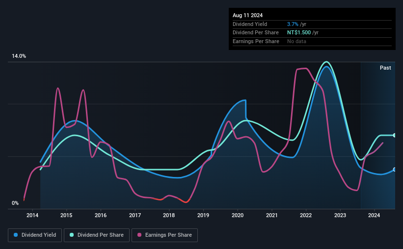Screen dimensions: 403x249
Task: Click the teal Dividend Per Share legend dot
Action: (x=72, y=235)
